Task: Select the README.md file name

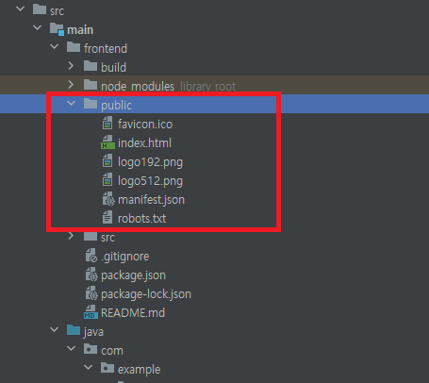Action: point(133,313)
